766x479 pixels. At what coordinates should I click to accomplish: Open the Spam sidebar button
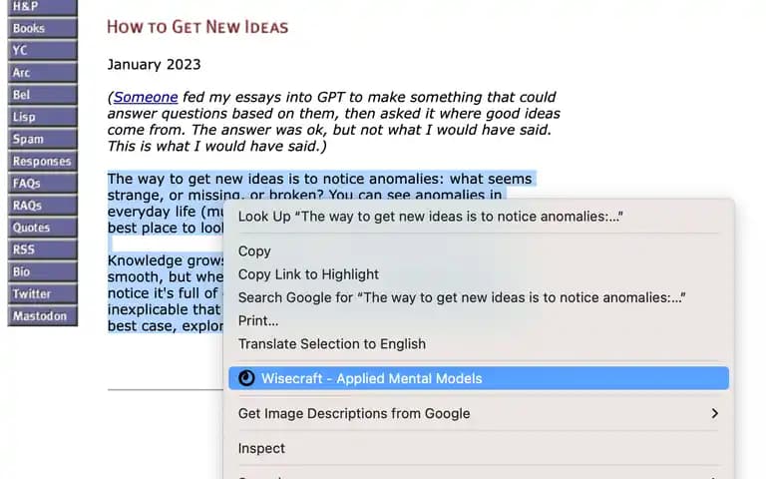click(43, 139)
